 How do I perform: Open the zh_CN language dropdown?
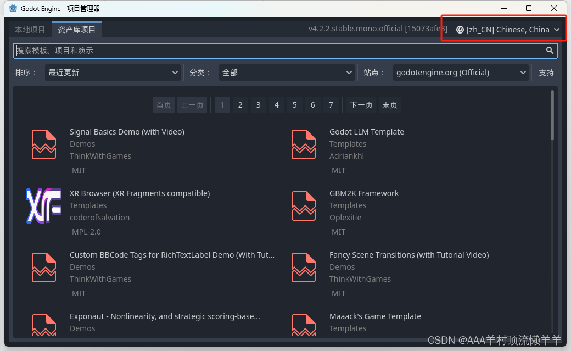508,30
